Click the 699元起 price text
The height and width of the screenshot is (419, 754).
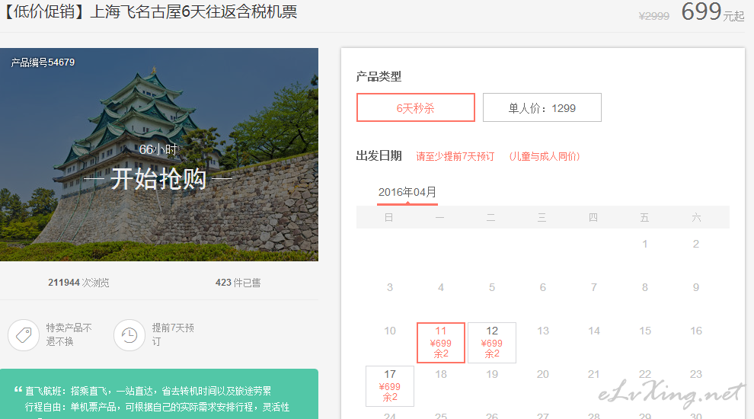point(713,12)
